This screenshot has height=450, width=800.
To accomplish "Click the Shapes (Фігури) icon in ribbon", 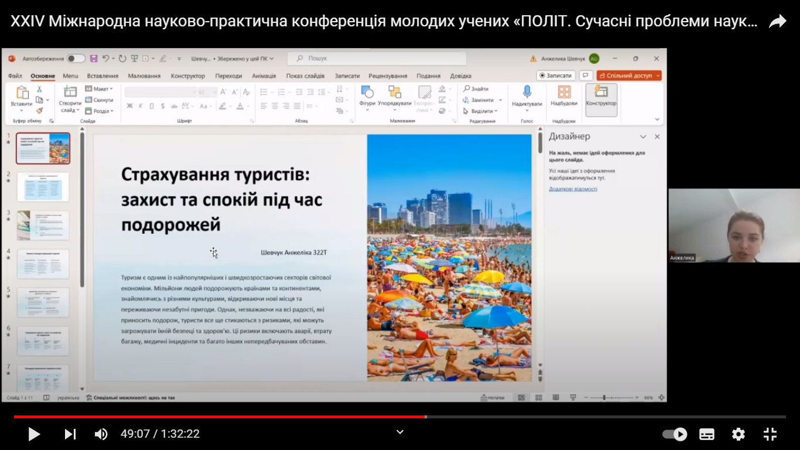I will [x=367, y=92].
